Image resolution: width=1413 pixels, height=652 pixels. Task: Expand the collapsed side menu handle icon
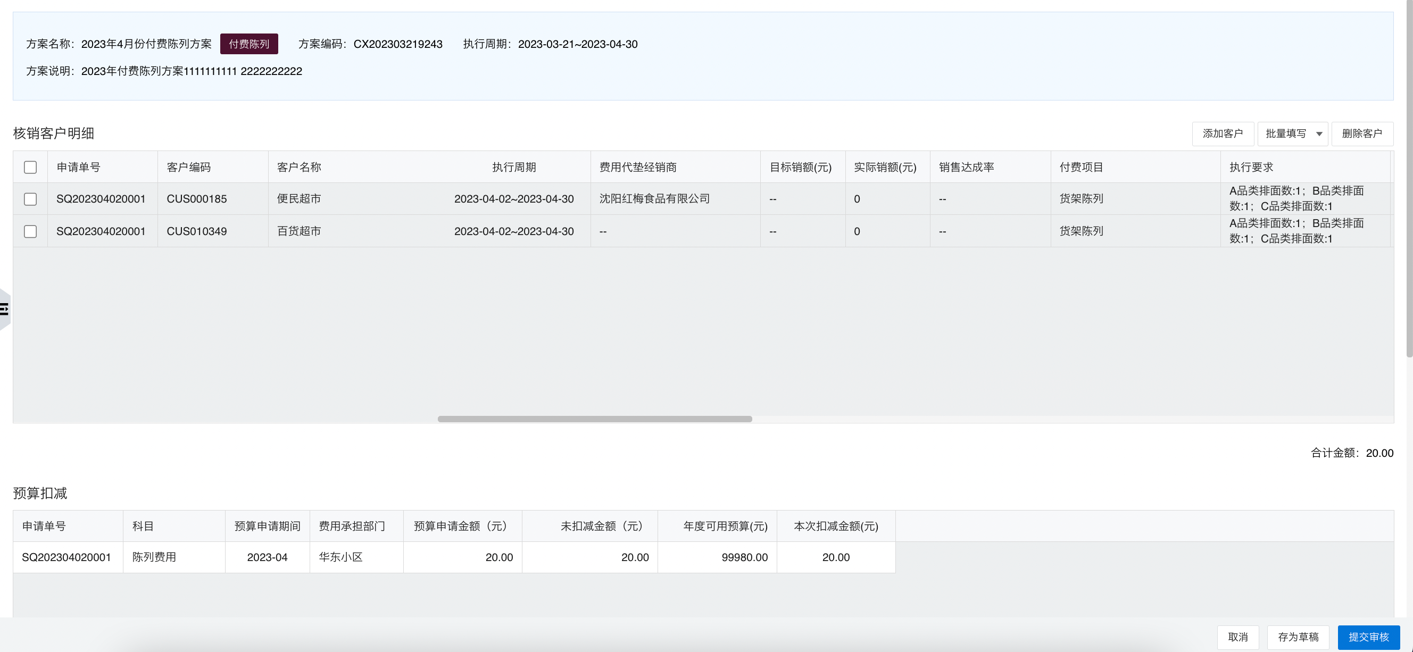click(4, 310)
